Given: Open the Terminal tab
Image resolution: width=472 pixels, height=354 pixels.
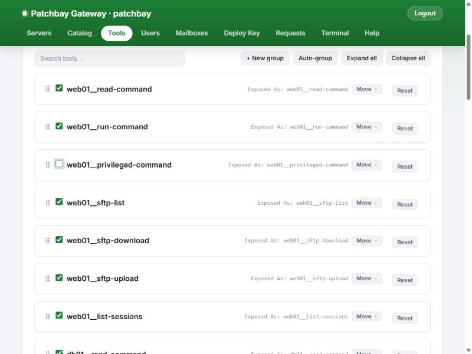Looking at the screenshot, I should (335, 33).
